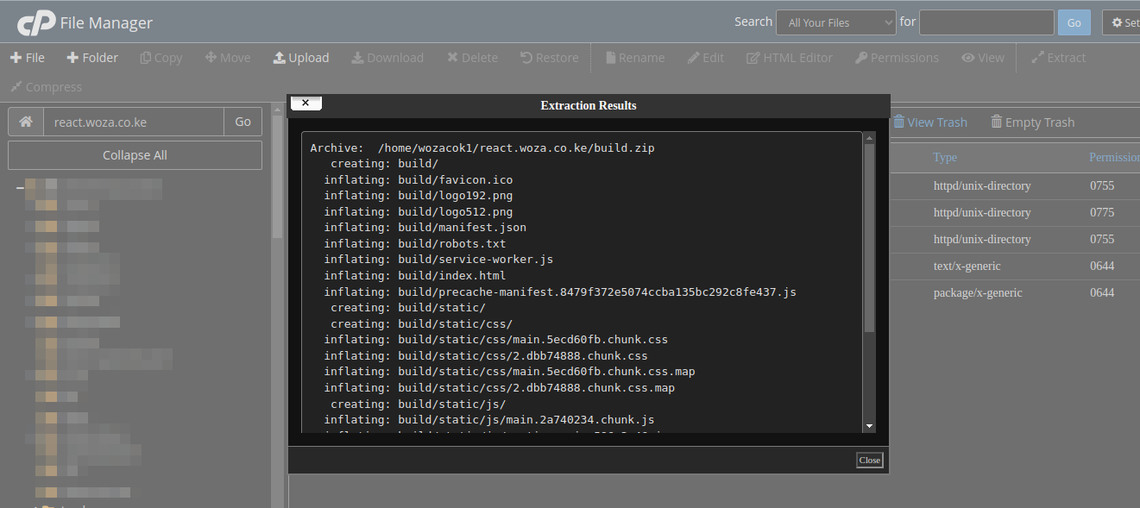Click the Restore toolbar button
The width and height of the screenshot is (1140, 508).
point(549,58)
